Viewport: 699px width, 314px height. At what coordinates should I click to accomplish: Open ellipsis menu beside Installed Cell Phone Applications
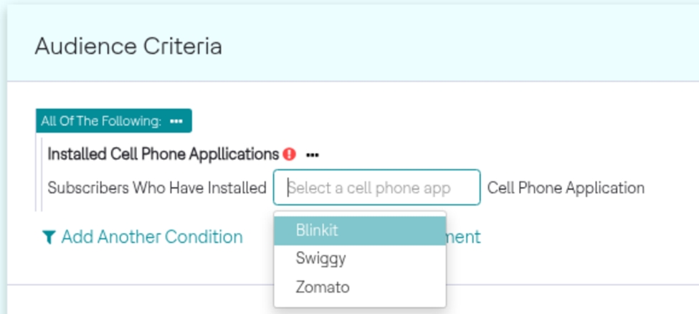click(x=312, y=154)
